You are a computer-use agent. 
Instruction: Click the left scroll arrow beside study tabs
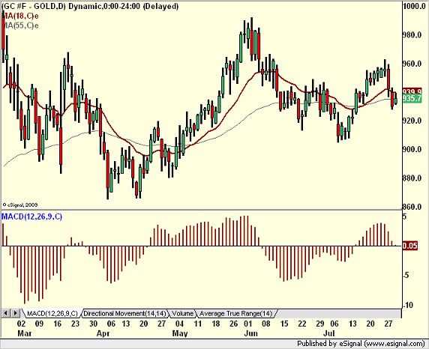click(x=6, y=313)
